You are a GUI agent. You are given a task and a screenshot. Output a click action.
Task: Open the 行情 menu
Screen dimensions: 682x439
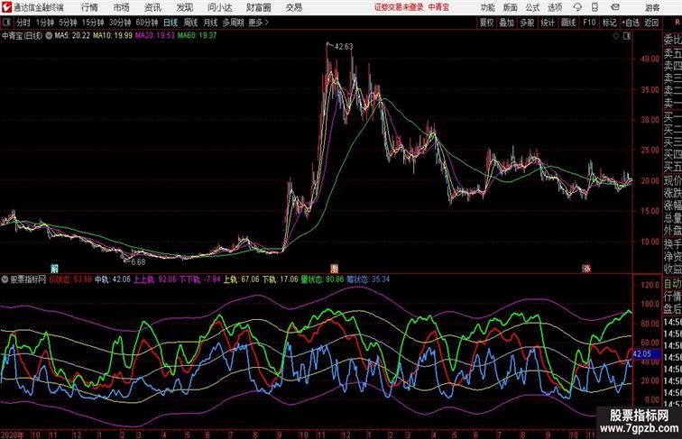tap(89, 7)
